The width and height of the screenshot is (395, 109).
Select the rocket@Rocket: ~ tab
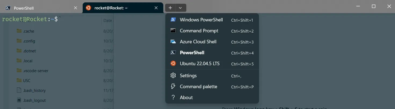coord(123,8)
